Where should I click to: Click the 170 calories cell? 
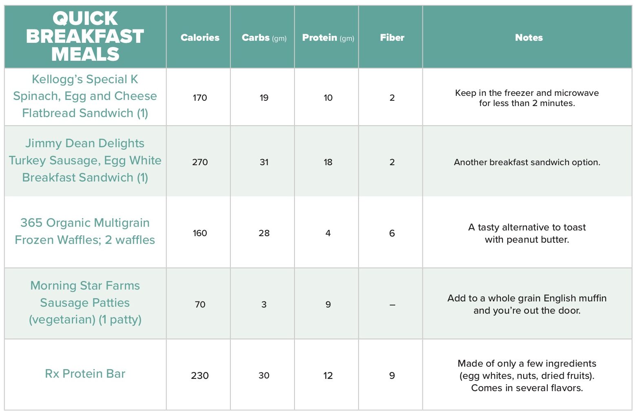200,98
